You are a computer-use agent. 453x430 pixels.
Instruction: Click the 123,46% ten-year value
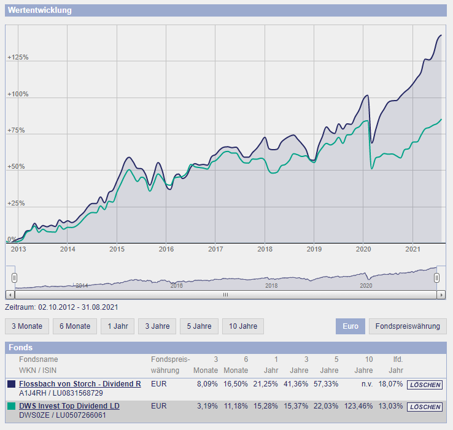358,406
